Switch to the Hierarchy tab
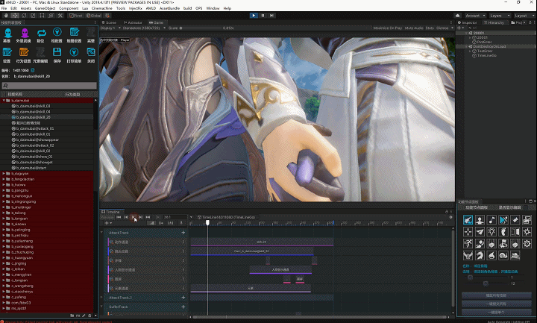Viewport: 537px width, 323px height. [494, 22]
